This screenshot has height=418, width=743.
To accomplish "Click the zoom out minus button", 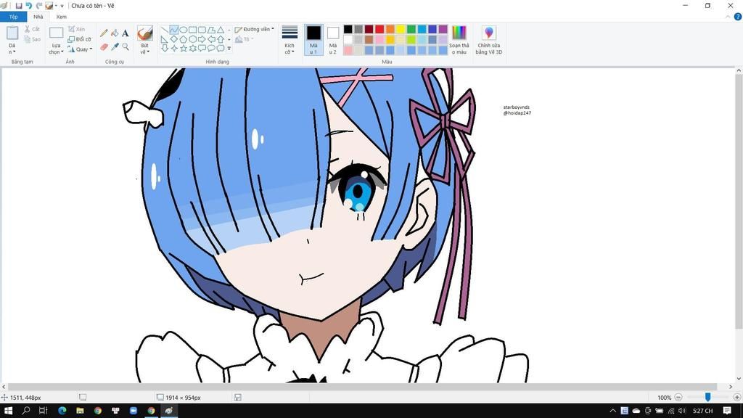I will pyautogui.click(x=678, y=397).
